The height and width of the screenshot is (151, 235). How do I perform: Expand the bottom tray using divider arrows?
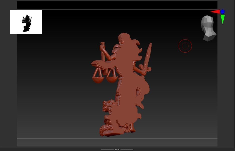coord(117,149)
